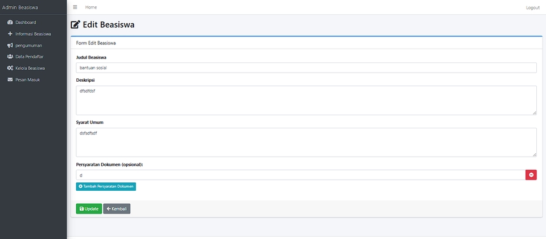Click the Dashboard speedometer icon

[x=10, y=22]
